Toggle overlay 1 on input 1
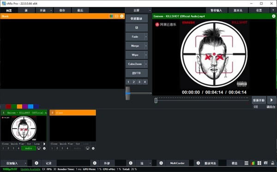The height and width of the screenshot is (172, 277). (3, 148)
